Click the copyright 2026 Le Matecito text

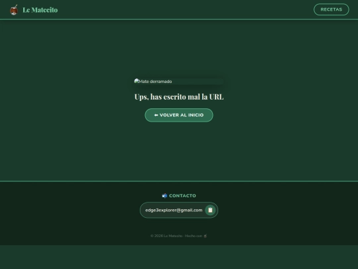pos(179,236)
